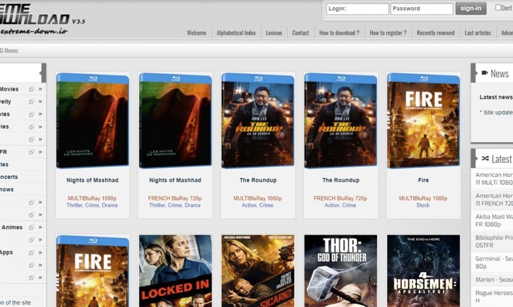Open Last articles menu item
Viewport: 513px width, 307px height.
coord(478,33)
